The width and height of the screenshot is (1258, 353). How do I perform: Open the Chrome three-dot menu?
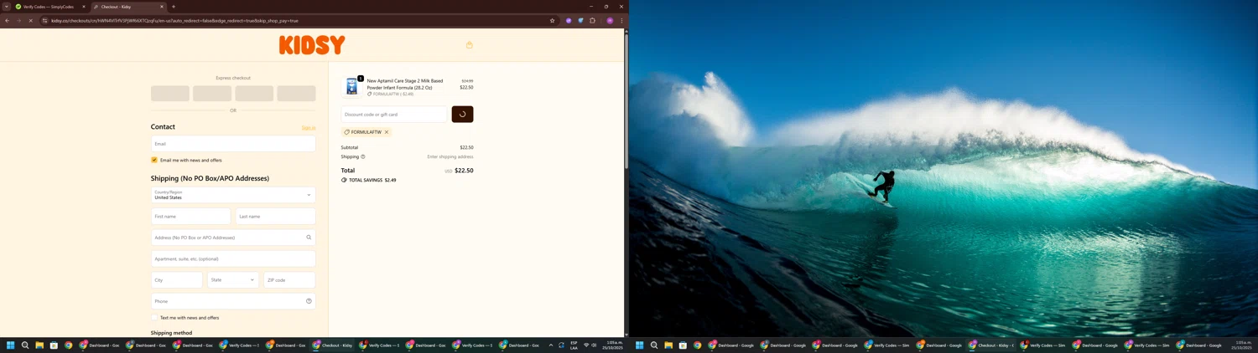pyautogui.click(x=621, y=21)
